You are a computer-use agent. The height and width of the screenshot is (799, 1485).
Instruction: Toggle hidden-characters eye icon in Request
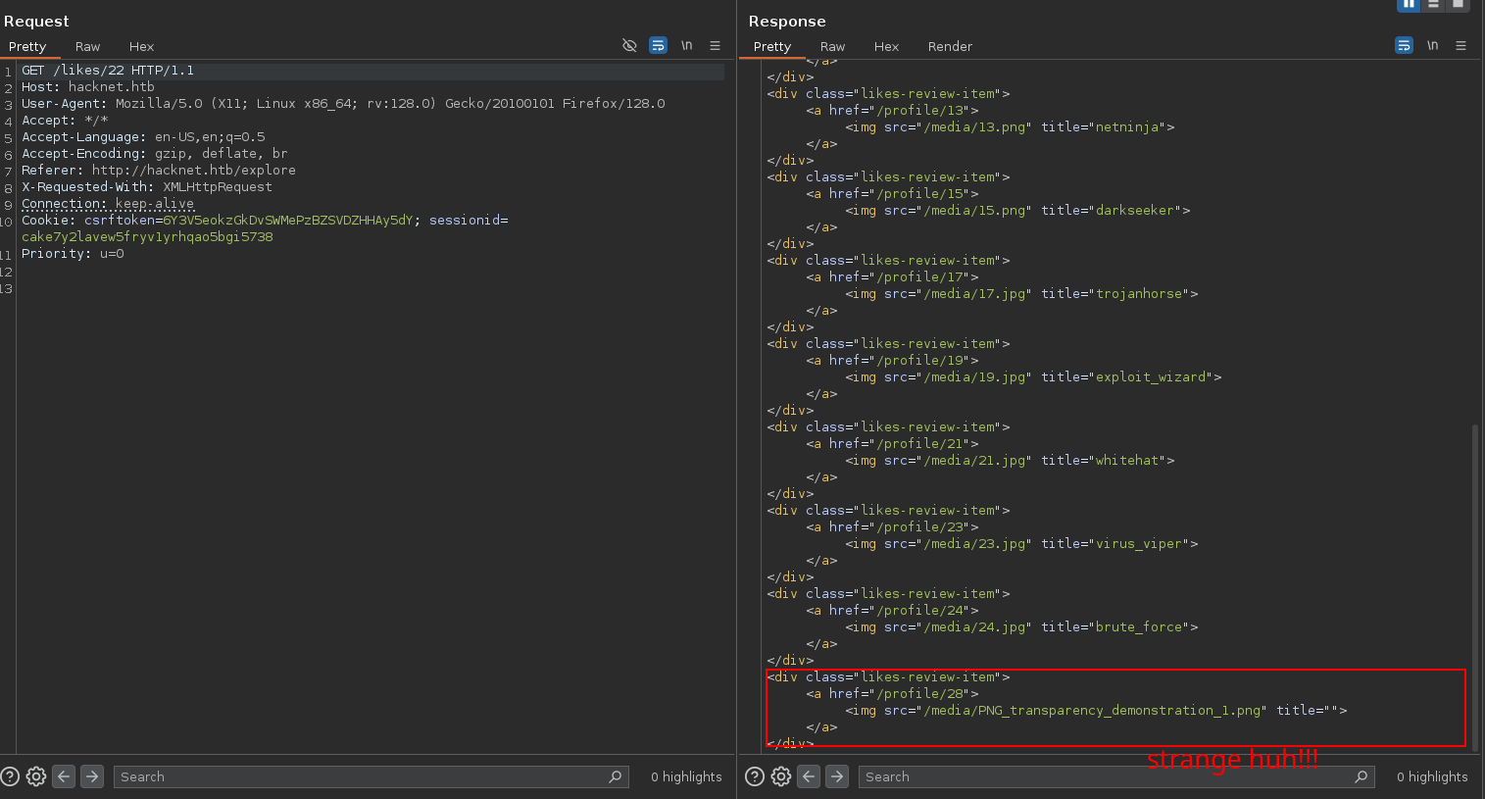(x=629, y=46)
